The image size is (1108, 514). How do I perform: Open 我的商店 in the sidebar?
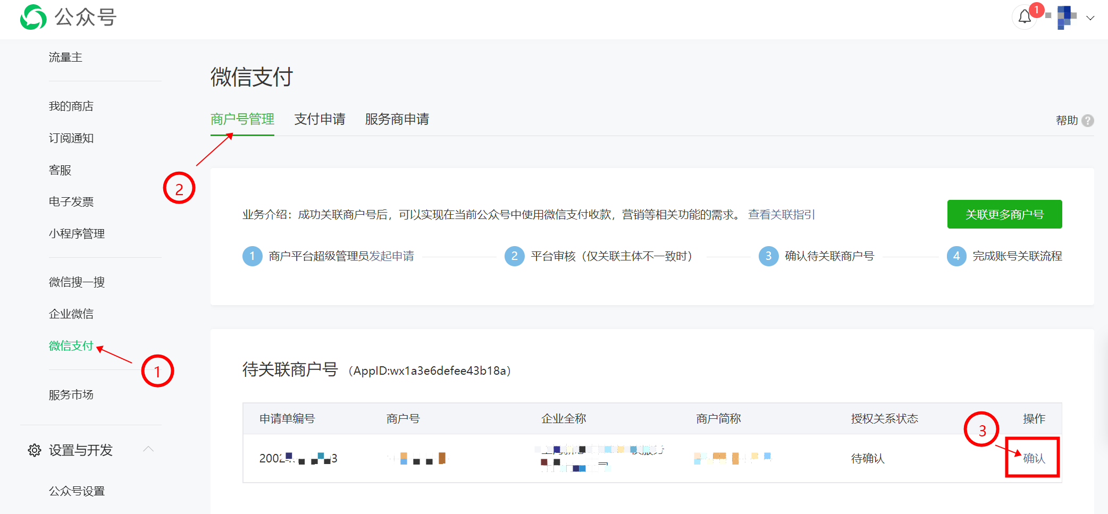click(71, 106)
